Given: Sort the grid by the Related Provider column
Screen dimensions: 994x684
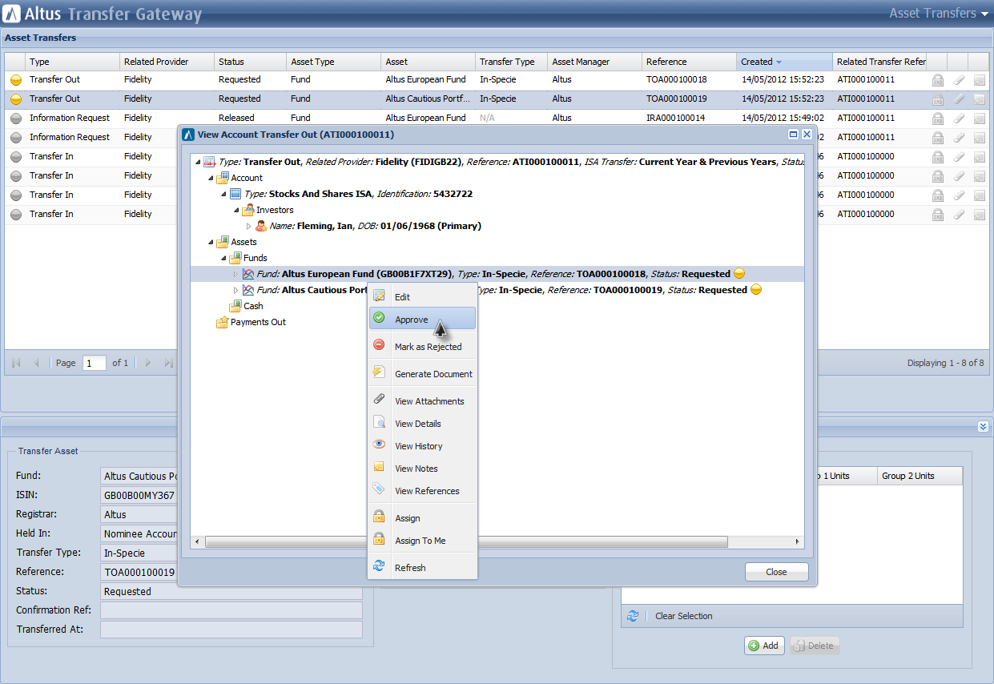Looking at the screenshot, I should point(167,62).
